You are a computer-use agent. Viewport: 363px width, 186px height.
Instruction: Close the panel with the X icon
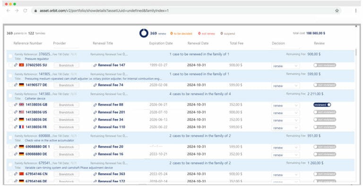pos(356,26)
